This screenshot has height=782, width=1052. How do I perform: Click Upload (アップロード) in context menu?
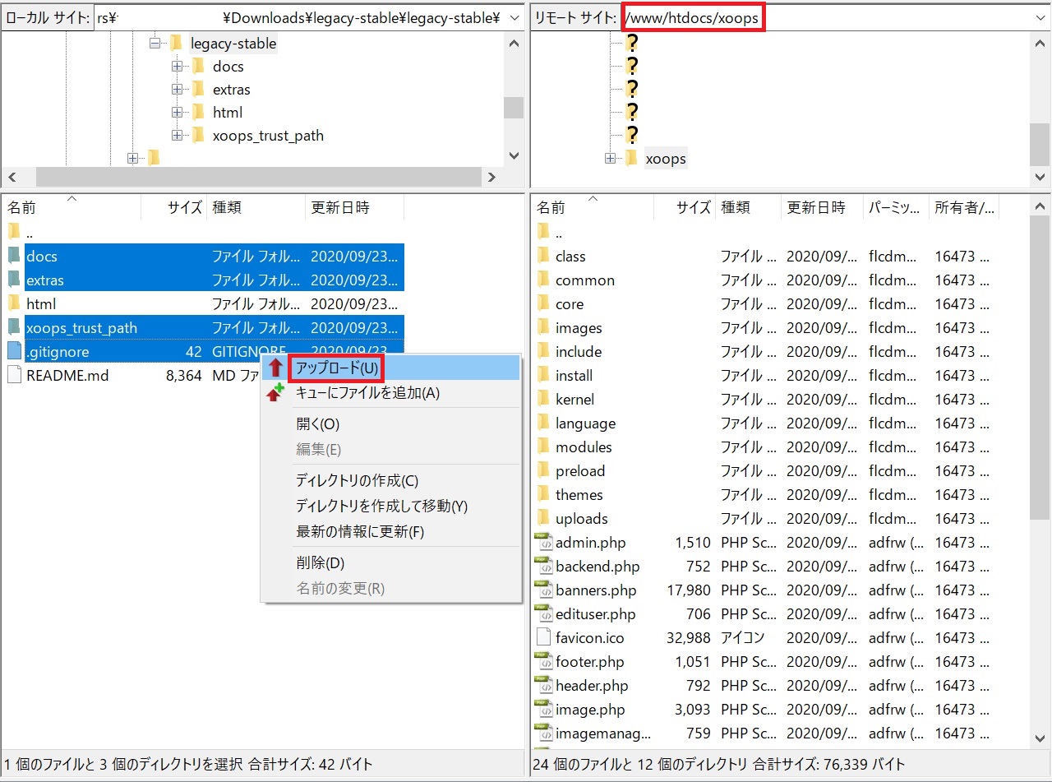point(391,368)
